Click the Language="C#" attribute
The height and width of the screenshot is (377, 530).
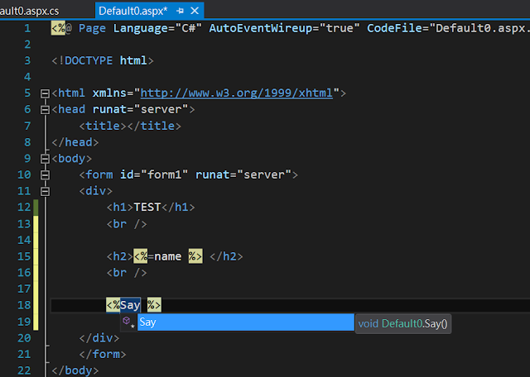point(157,28)
